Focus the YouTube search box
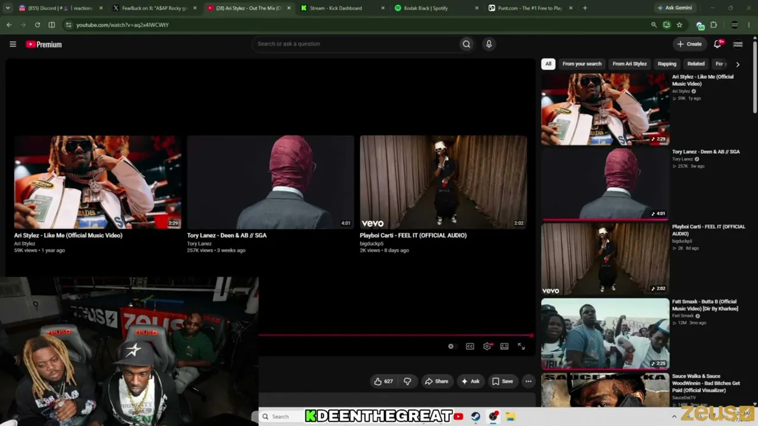Screen dimensions: 758x426 (355, 44)
